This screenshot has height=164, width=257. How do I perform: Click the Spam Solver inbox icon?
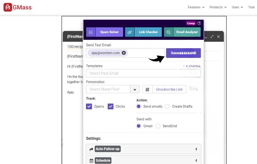tap(91, 32)
